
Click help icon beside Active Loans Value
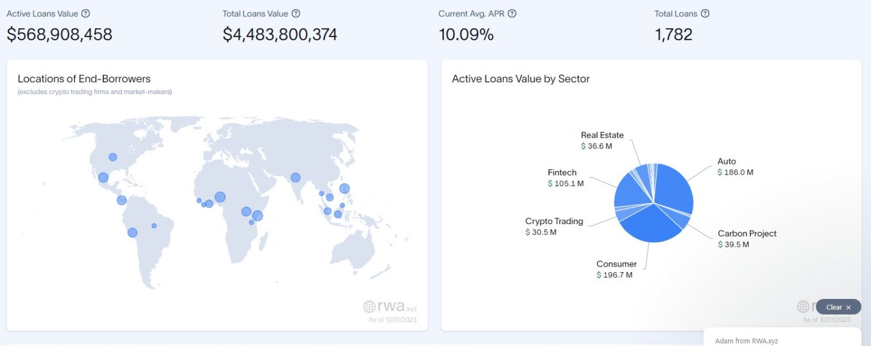pos(86,14)
